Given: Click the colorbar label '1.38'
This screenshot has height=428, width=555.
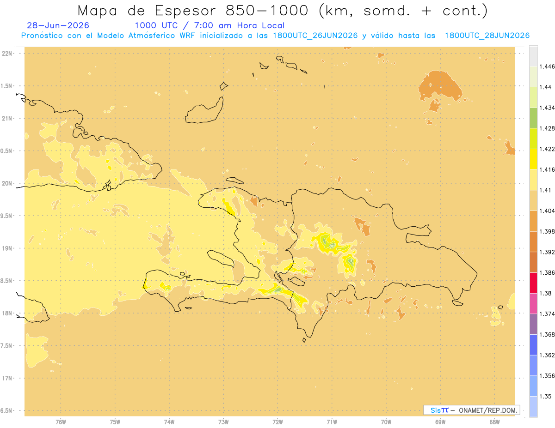Looking at the screenshot, I should click(545, 293).
